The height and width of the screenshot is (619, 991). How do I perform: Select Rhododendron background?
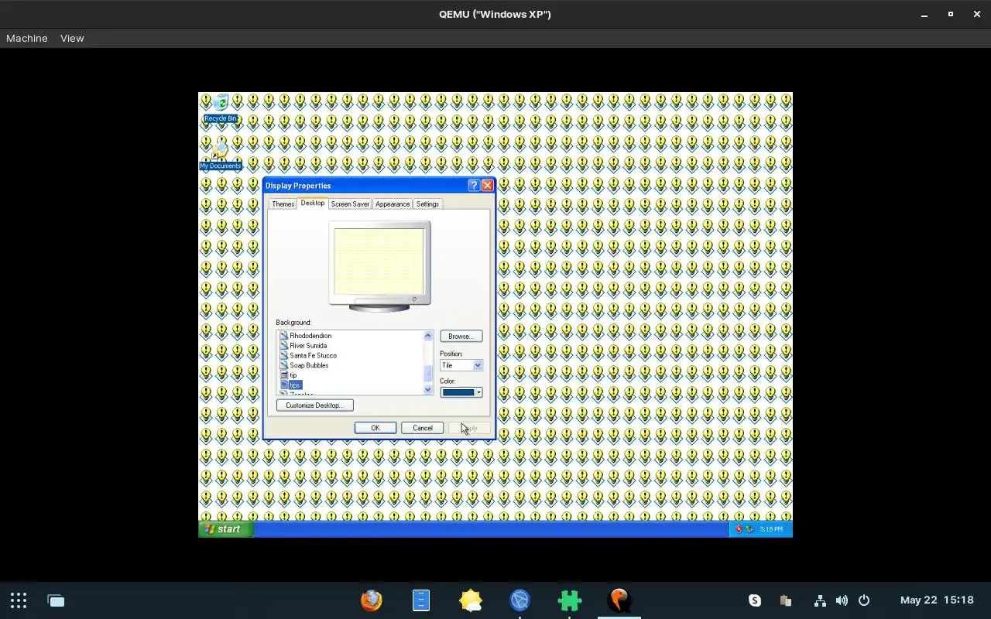[x=310, y=336]
